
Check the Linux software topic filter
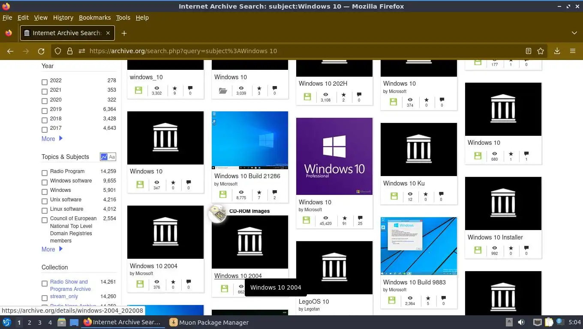point(45,210)
